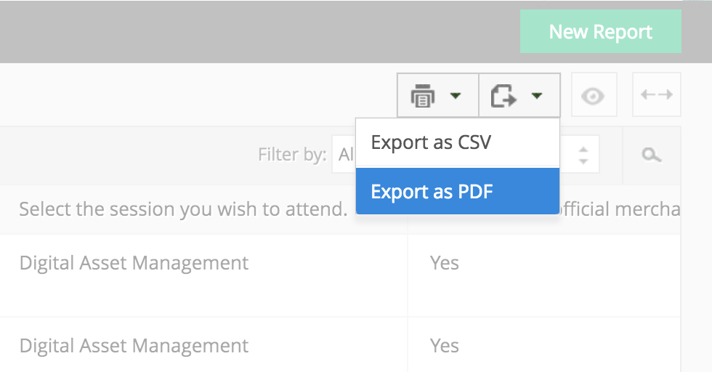
Task: Click the "Select the session" column header
Action: tap(182, 209)
